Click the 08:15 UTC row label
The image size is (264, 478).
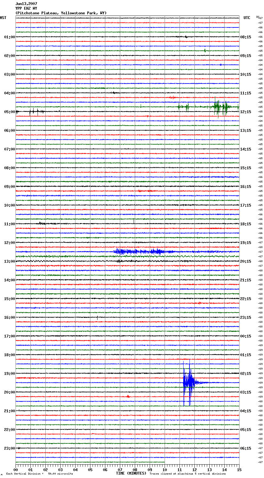246,37
